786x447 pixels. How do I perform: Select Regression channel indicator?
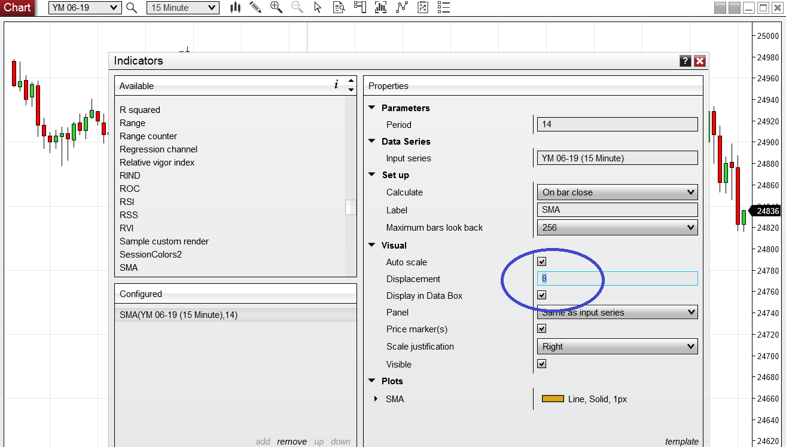pyautogui.click(x=159, y=149)
